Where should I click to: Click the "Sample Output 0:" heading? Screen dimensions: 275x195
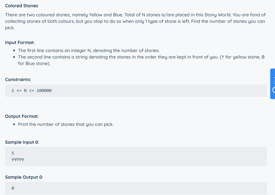coord(24,177)
